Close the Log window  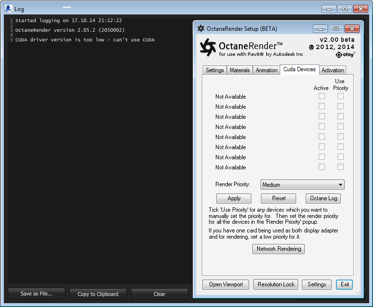click(x=361, y=9)
